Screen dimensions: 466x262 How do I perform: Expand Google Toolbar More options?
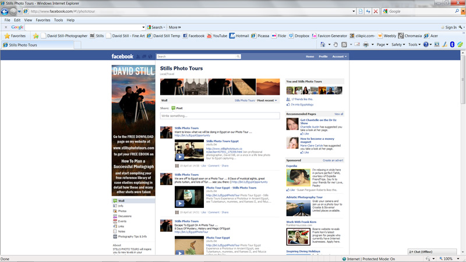(175, 27)
